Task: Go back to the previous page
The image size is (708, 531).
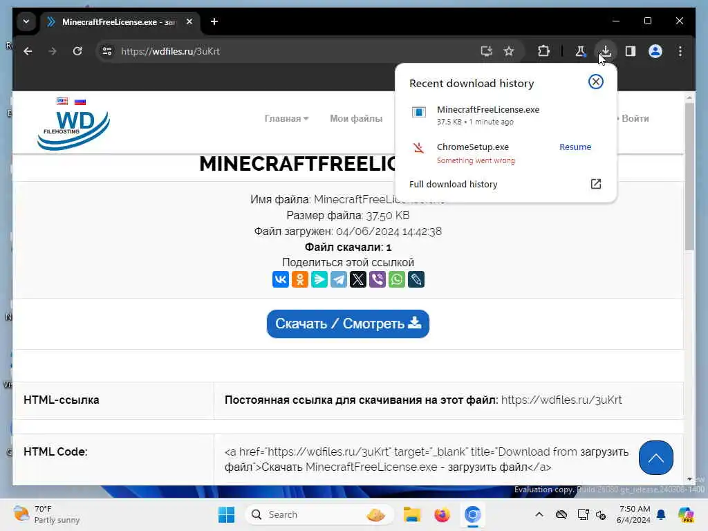Action: tap(28, 51)
